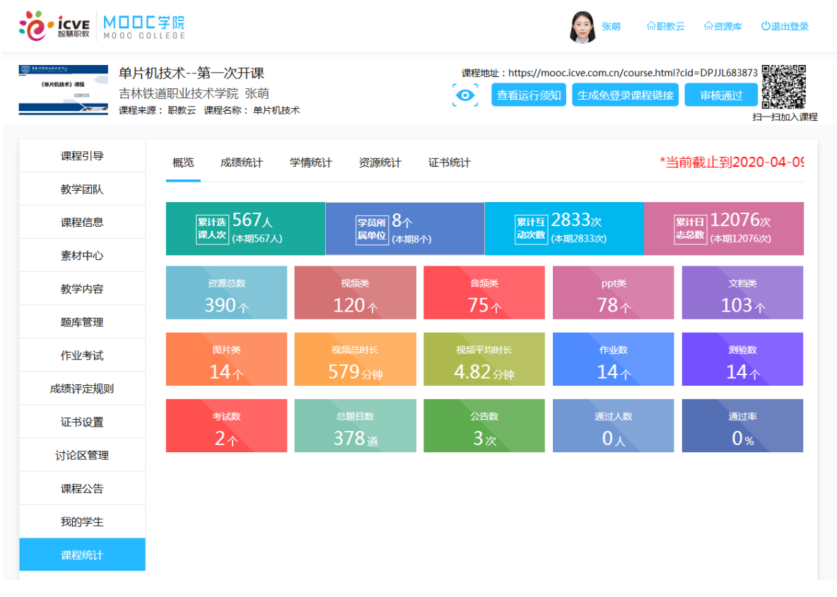
Task: Open the 资源统计 tab
Action: 380,162
